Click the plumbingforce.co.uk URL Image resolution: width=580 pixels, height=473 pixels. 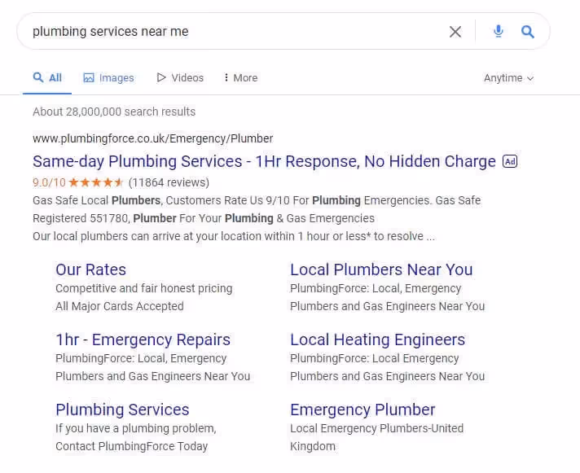click(x=153, y=138)
